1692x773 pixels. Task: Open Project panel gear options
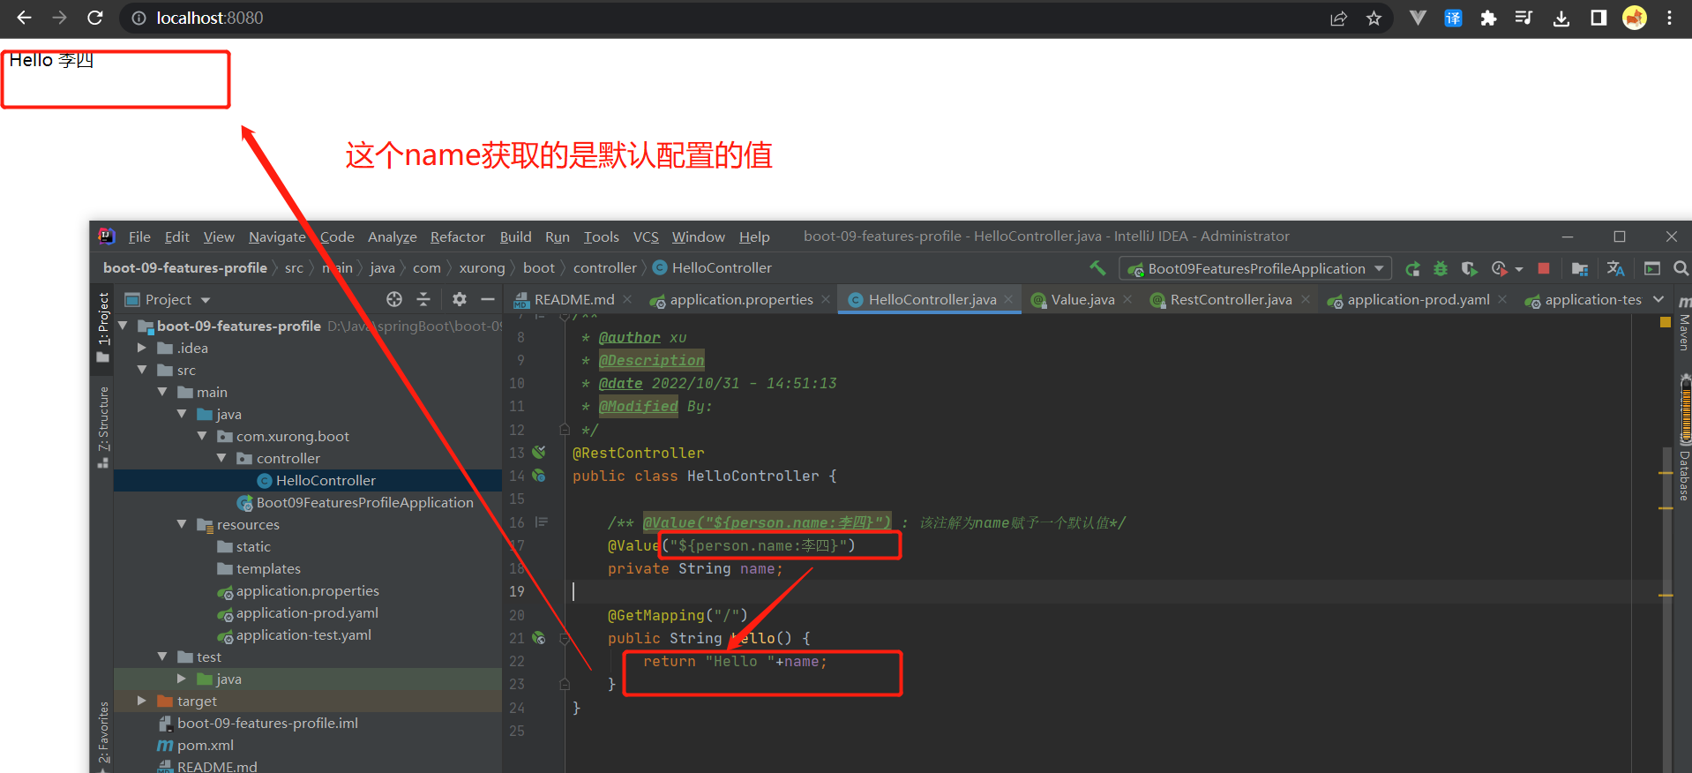[459, 300]
